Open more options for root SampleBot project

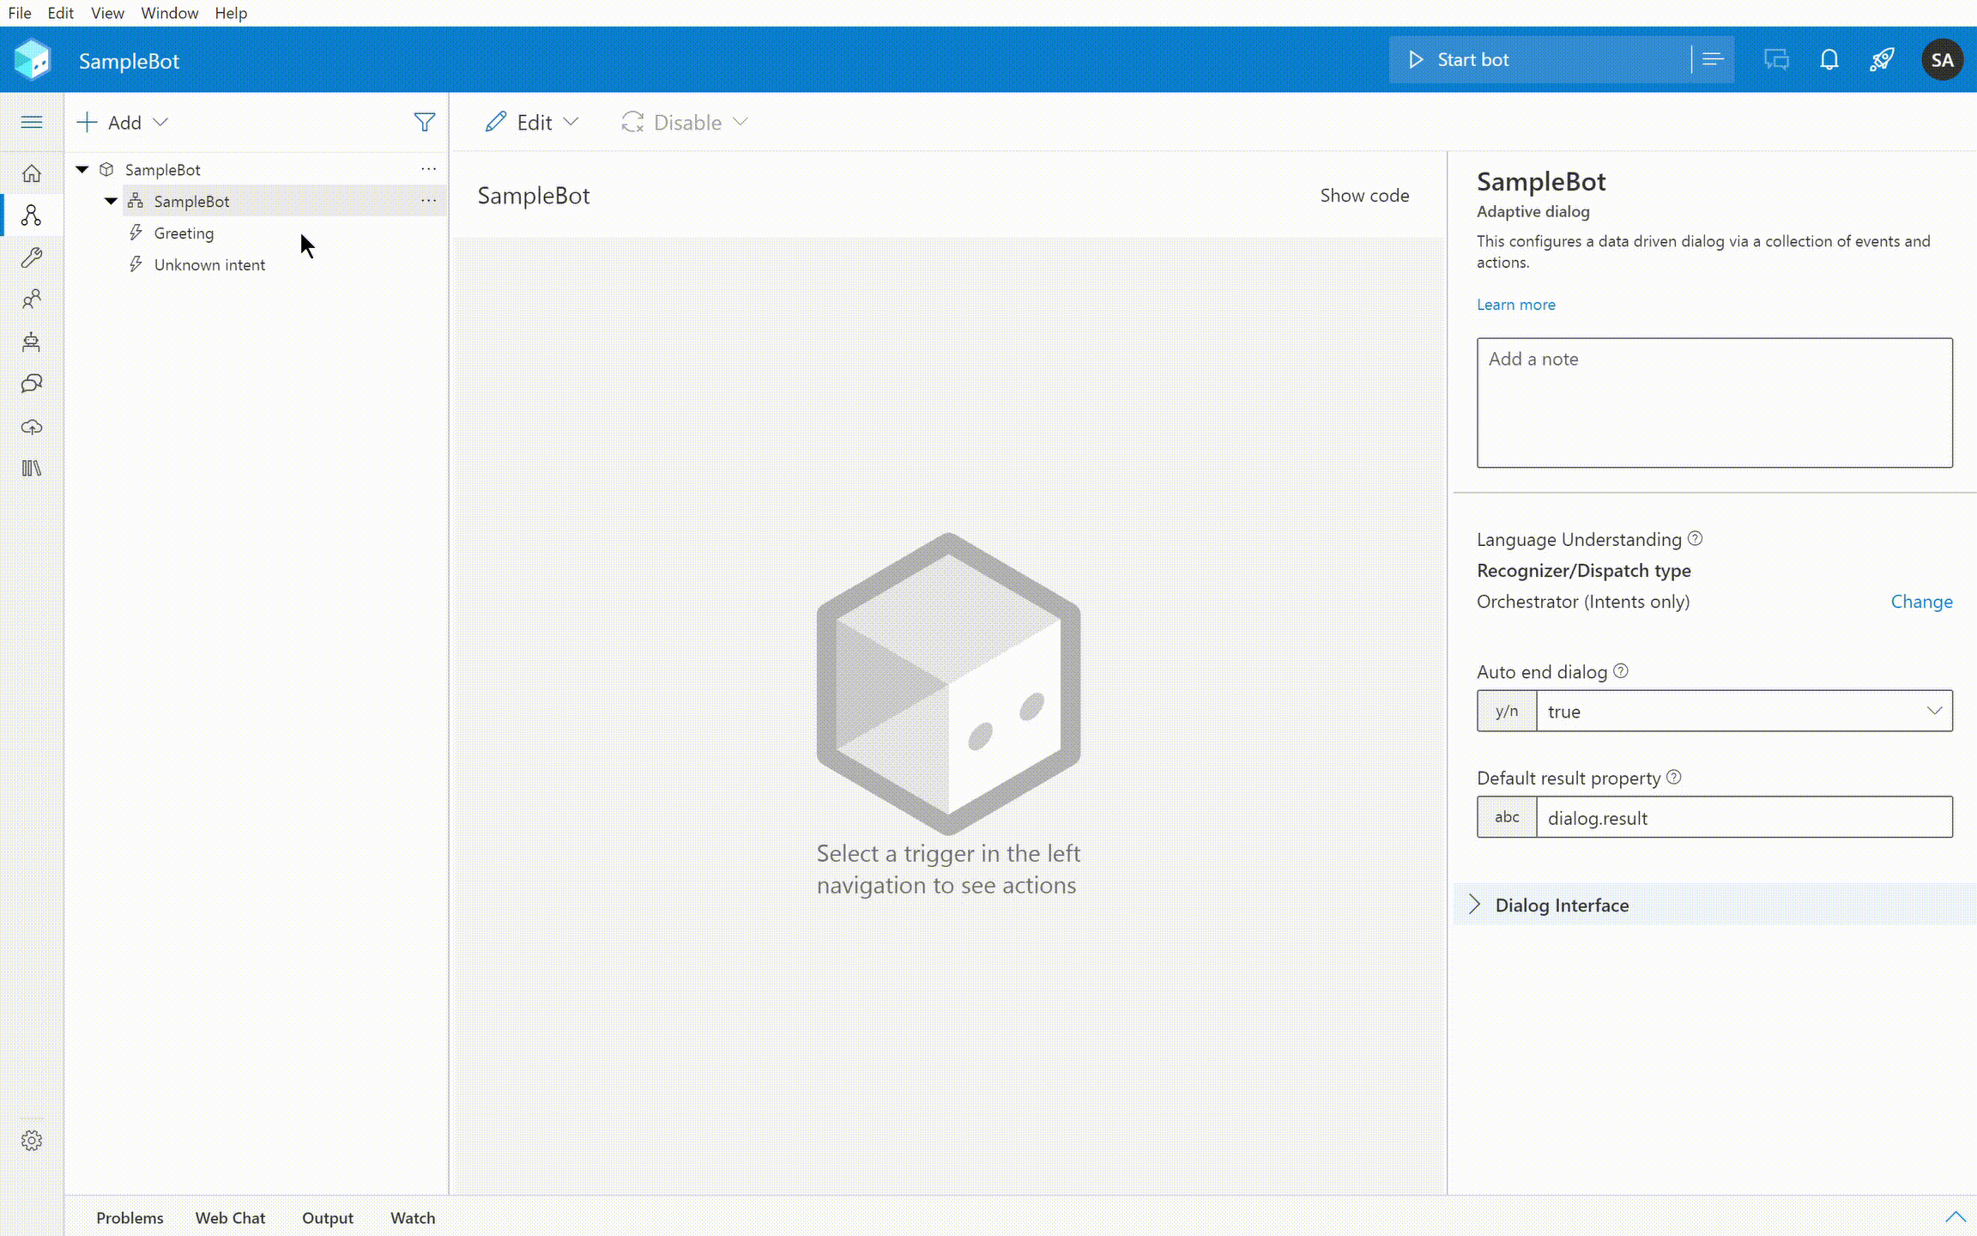pyautogui.click(x=428, y=169)
